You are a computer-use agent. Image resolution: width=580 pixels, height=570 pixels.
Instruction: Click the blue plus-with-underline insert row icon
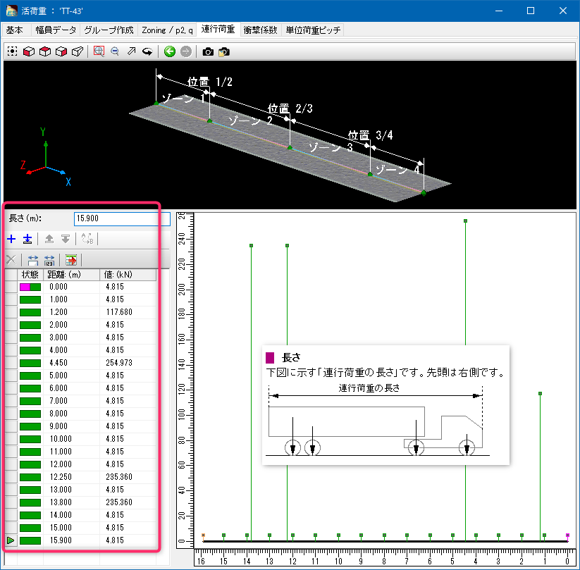[27, 239]
